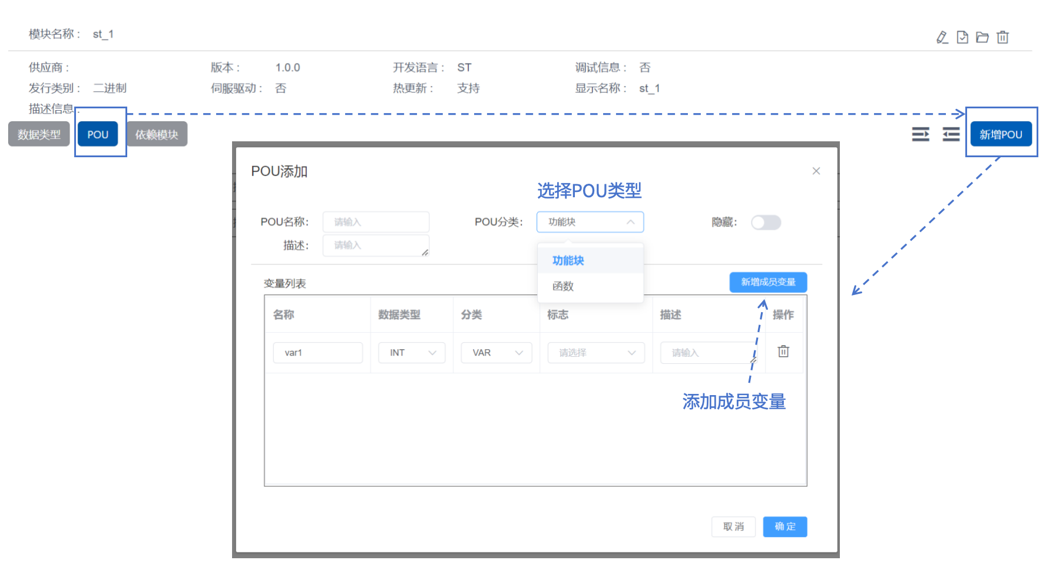The height and width of the screenshot is (570, 1046).
Task: Select 功能块 in the dropdown list
Action: tap(590, 260)
